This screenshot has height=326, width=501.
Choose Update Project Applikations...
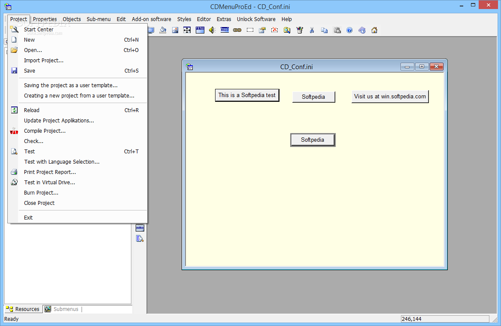pyautogui.click(x=77, y=121)
